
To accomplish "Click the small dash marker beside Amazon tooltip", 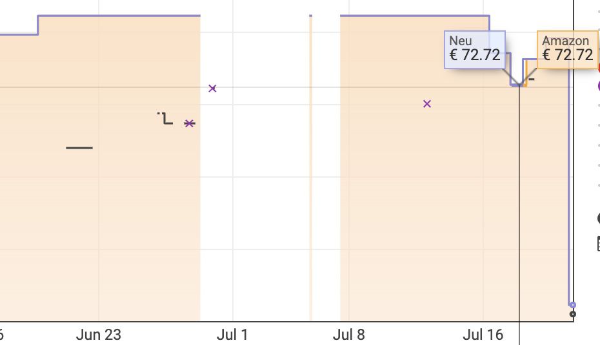I will pyautogui.click(x=532, y=79).
